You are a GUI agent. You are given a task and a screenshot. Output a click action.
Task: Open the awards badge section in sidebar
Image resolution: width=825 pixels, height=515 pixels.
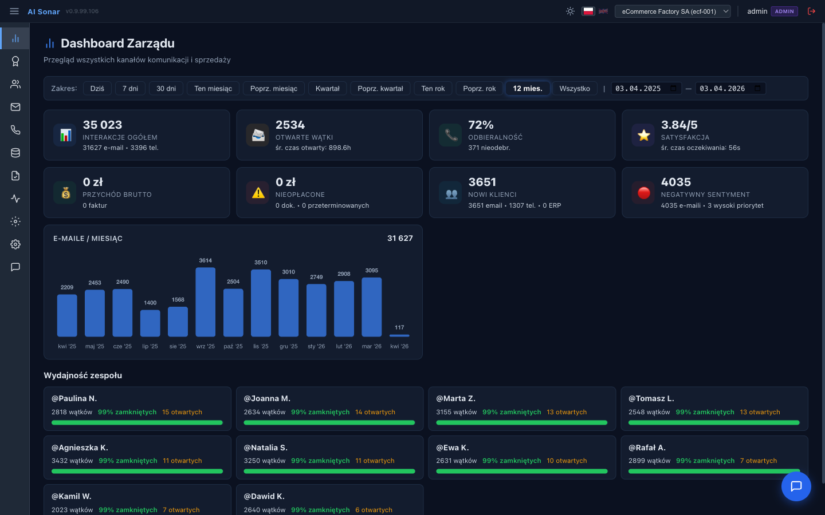tap(15, 61)
